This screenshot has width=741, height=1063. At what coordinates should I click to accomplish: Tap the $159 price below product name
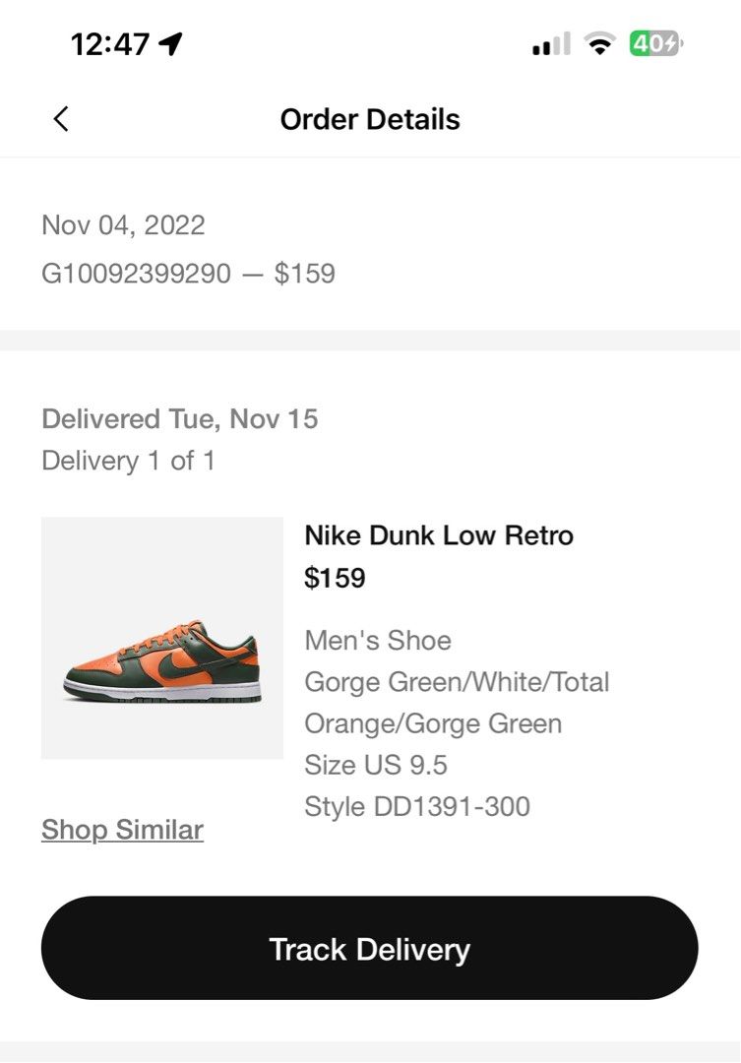coord(335,578)
